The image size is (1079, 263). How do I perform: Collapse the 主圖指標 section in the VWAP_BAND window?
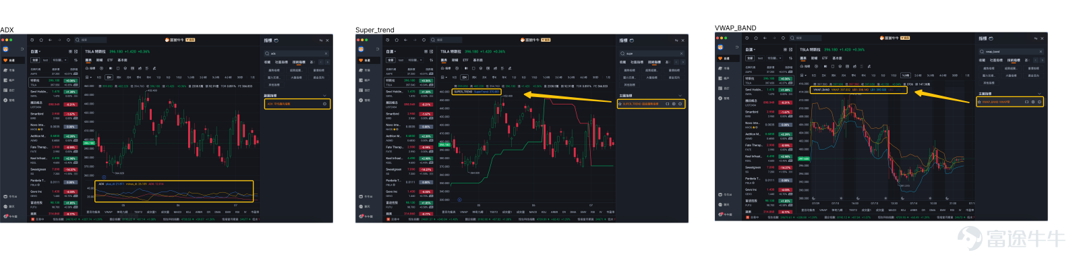click(x=1039, y=94)
